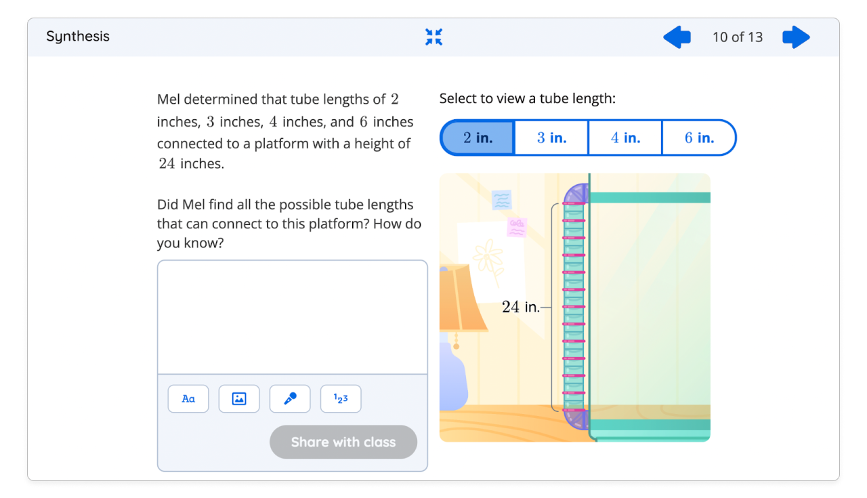Select the 2 in. tube length
This screenshot has height=498, width=867.
coord(478,138)
